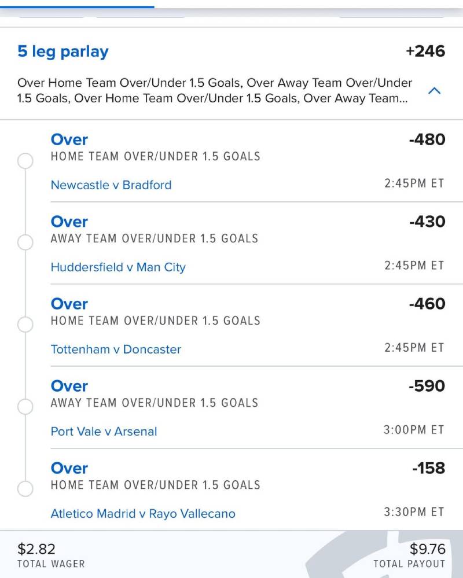Tap the -590 odds value
The height and width of the screenshot is (578, 463).
427,386
